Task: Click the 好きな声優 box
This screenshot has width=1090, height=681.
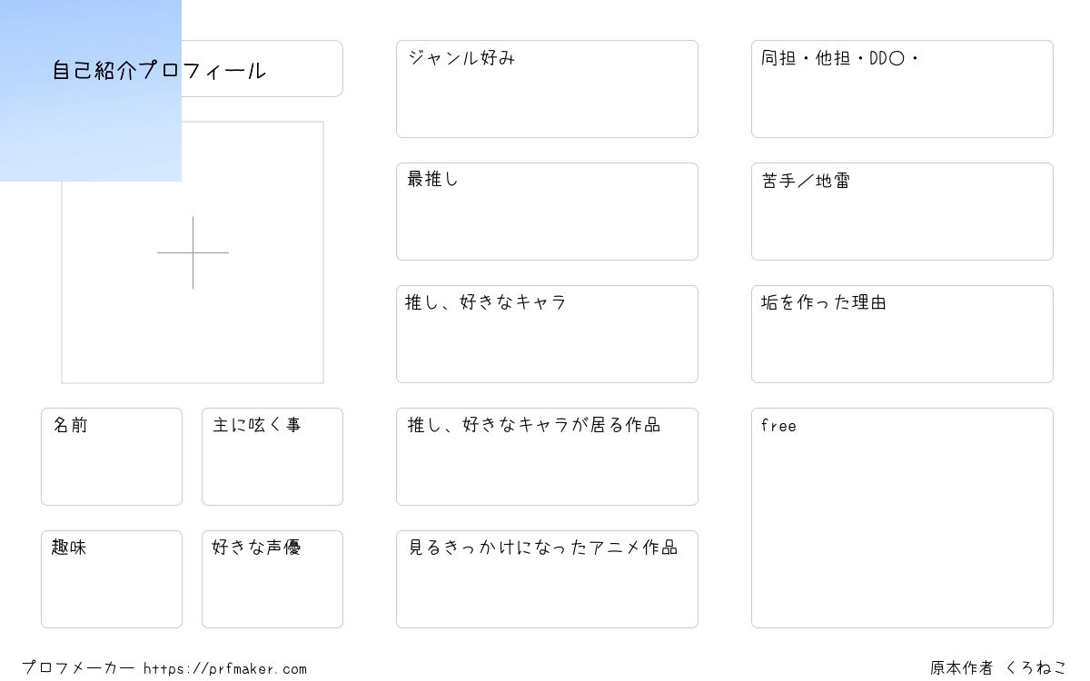Action: (272, 579)
